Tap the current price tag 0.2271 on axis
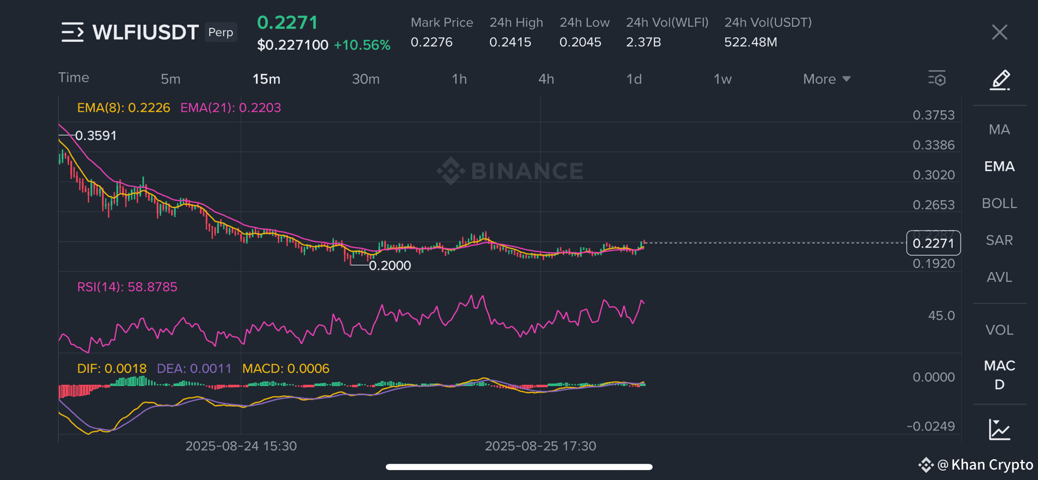 point(933,243)
